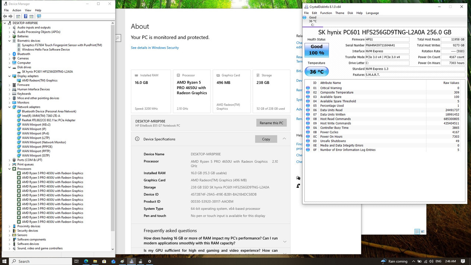Click the Raw Values column header
This screenshot has height=265, width=471.
point(451,83)
